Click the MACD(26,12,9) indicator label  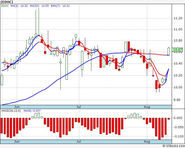point(11,111)
